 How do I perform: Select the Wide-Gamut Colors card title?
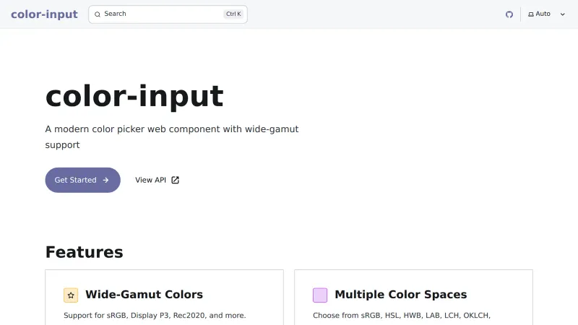(x=144, y=295)
